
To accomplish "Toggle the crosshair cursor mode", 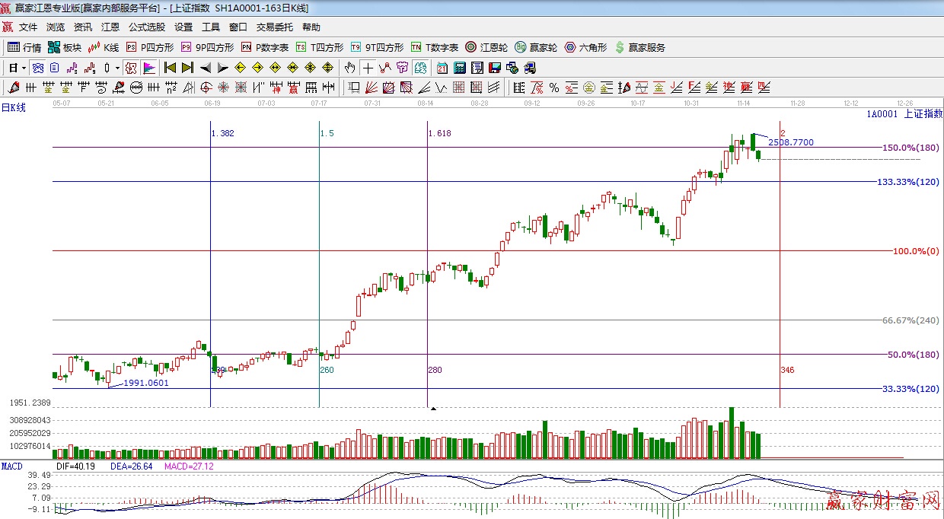I will tap(368, 68).
